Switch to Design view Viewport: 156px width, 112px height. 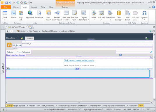[9, 106]
